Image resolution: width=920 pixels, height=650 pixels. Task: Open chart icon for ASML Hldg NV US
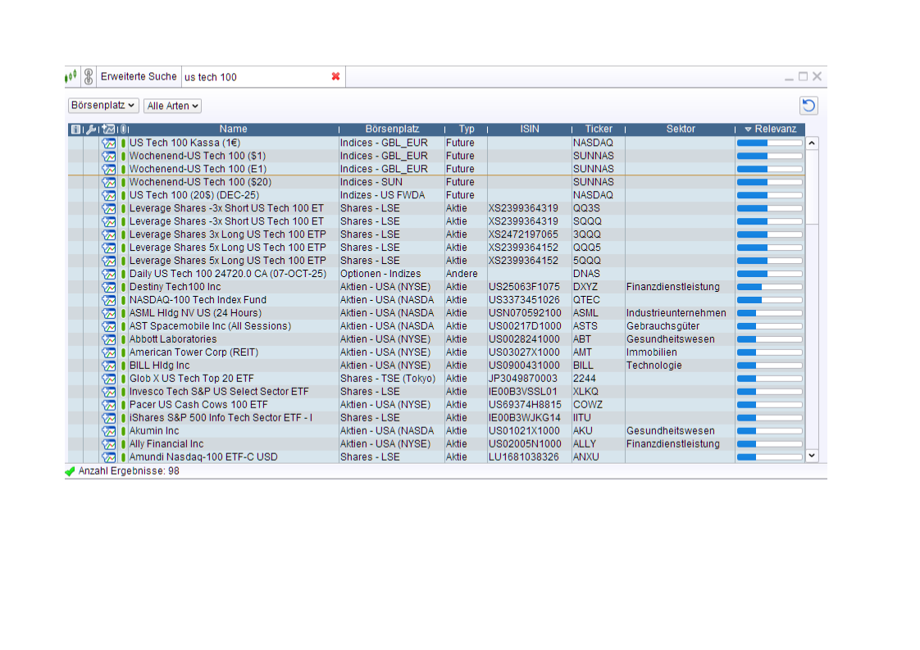point(108,313)
